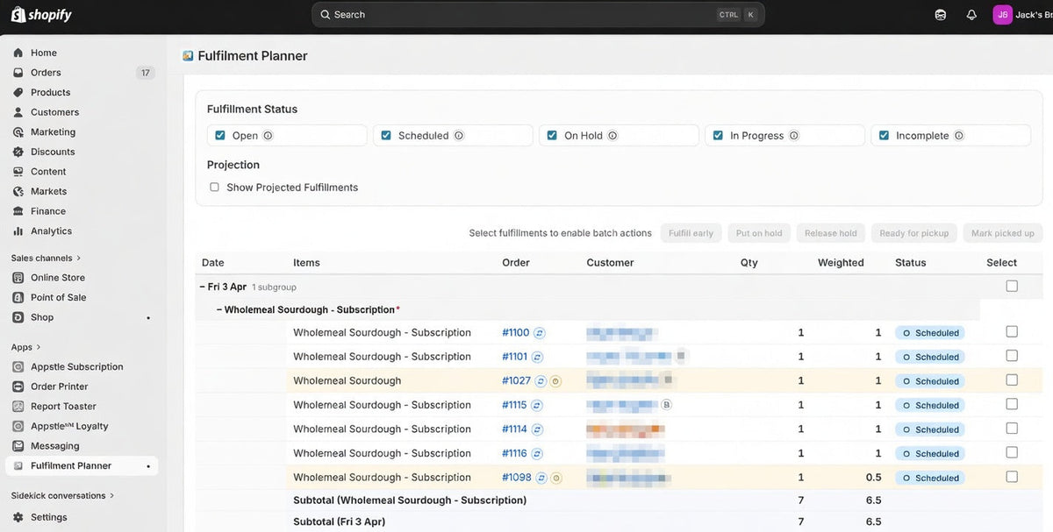Click the Appstle Subscription app icon
Image resolution: width=1053 pixels, height=532 pixels.
coord(18,366)
